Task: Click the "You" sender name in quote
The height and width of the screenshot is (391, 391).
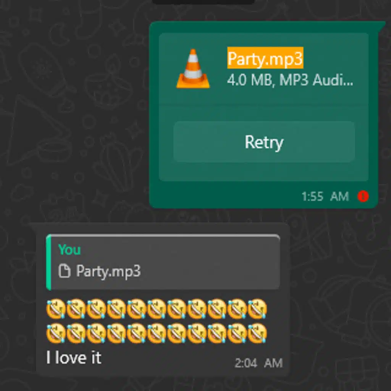Action: click(x=69, y=250)
